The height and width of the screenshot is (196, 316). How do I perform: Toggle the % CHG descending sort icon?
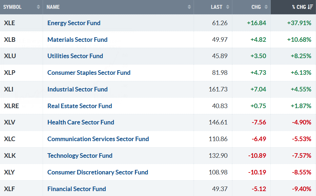tap(310, 7)
